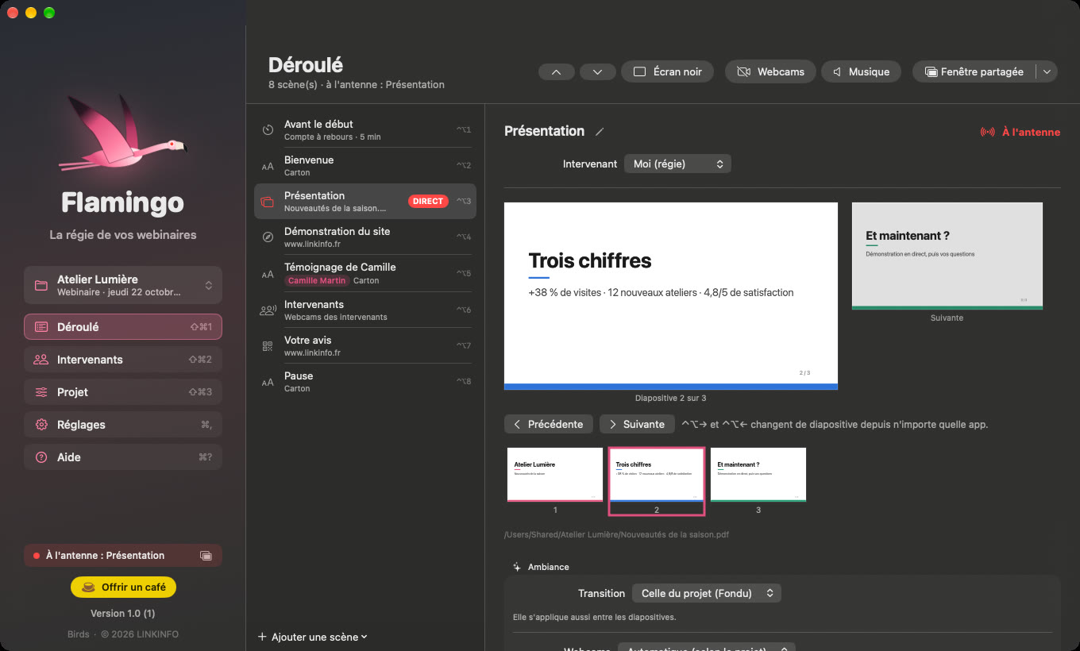Open Réglages in the sidebar

(x=123, y=425)
